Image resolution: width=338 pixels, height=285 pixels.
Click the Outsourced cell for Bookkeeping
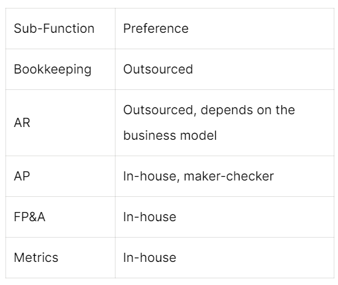pos(224,69)
